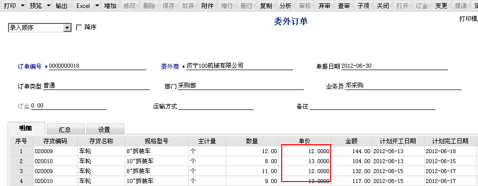Click the 存货名称 column header

[x=101, y=141]
